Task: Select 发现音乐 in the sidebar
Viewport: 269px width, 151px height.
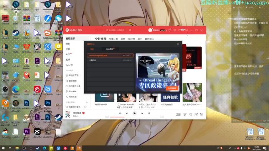Action: tap(70, 39)
